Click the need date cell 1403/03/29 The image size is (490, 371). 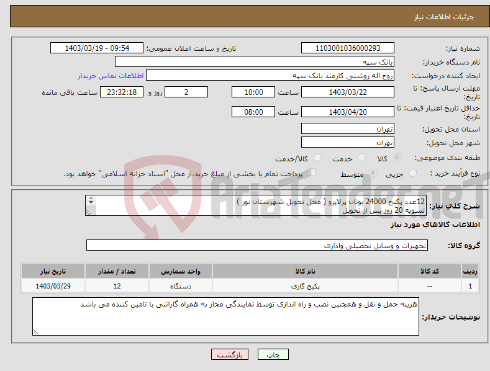pyautogui.click(x=53, y=286)
